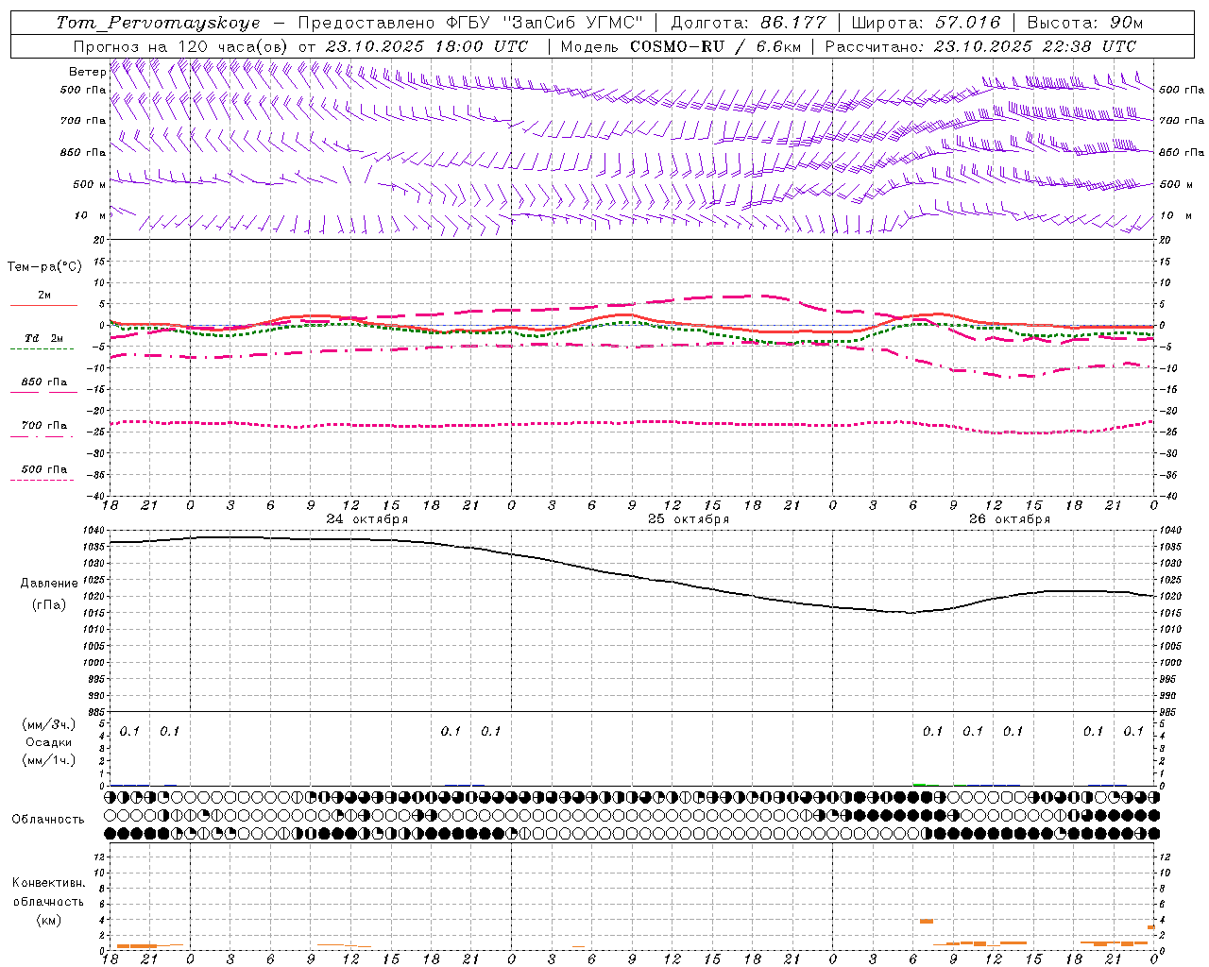The height and width of the screenshot is (967, 1209).
Task: Click the altitude text Высота: 90м
Action: pos(1084,23)
